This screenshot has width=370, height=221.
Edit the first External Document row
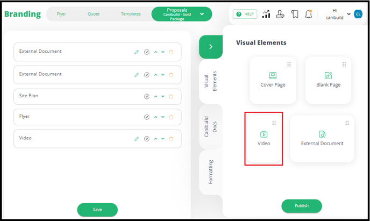click(137, 52)
